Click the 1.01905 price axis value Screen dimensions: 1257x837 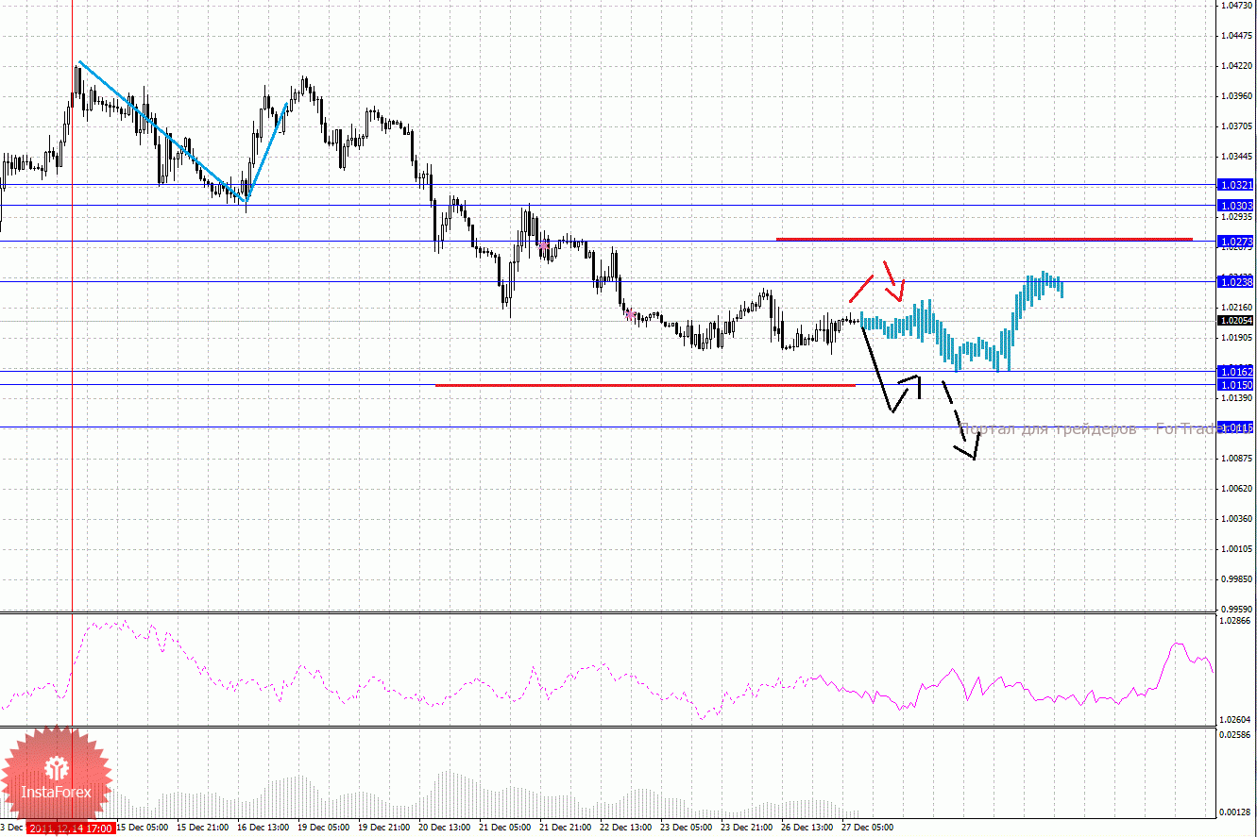[1235, 338]
